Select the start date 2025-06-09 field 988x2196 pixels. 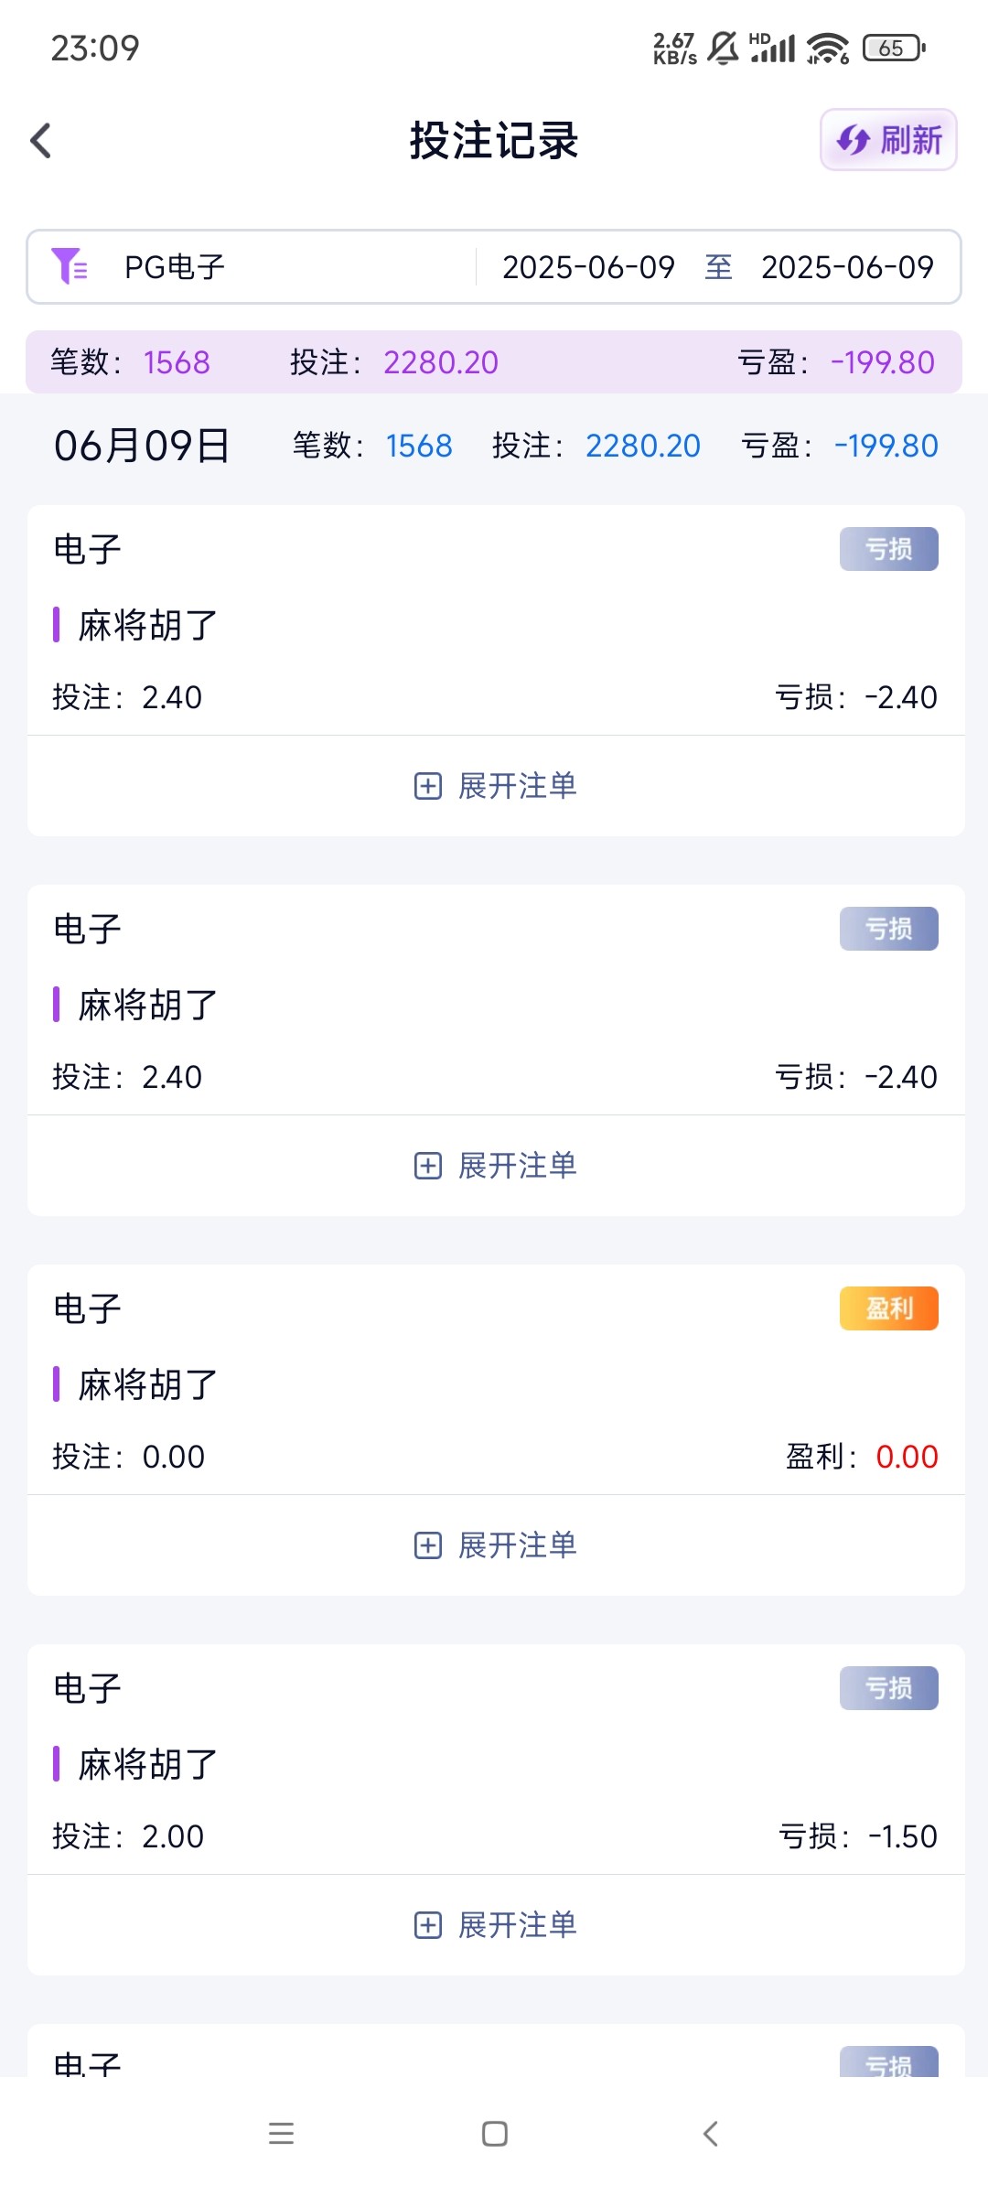tap(588, 267)
